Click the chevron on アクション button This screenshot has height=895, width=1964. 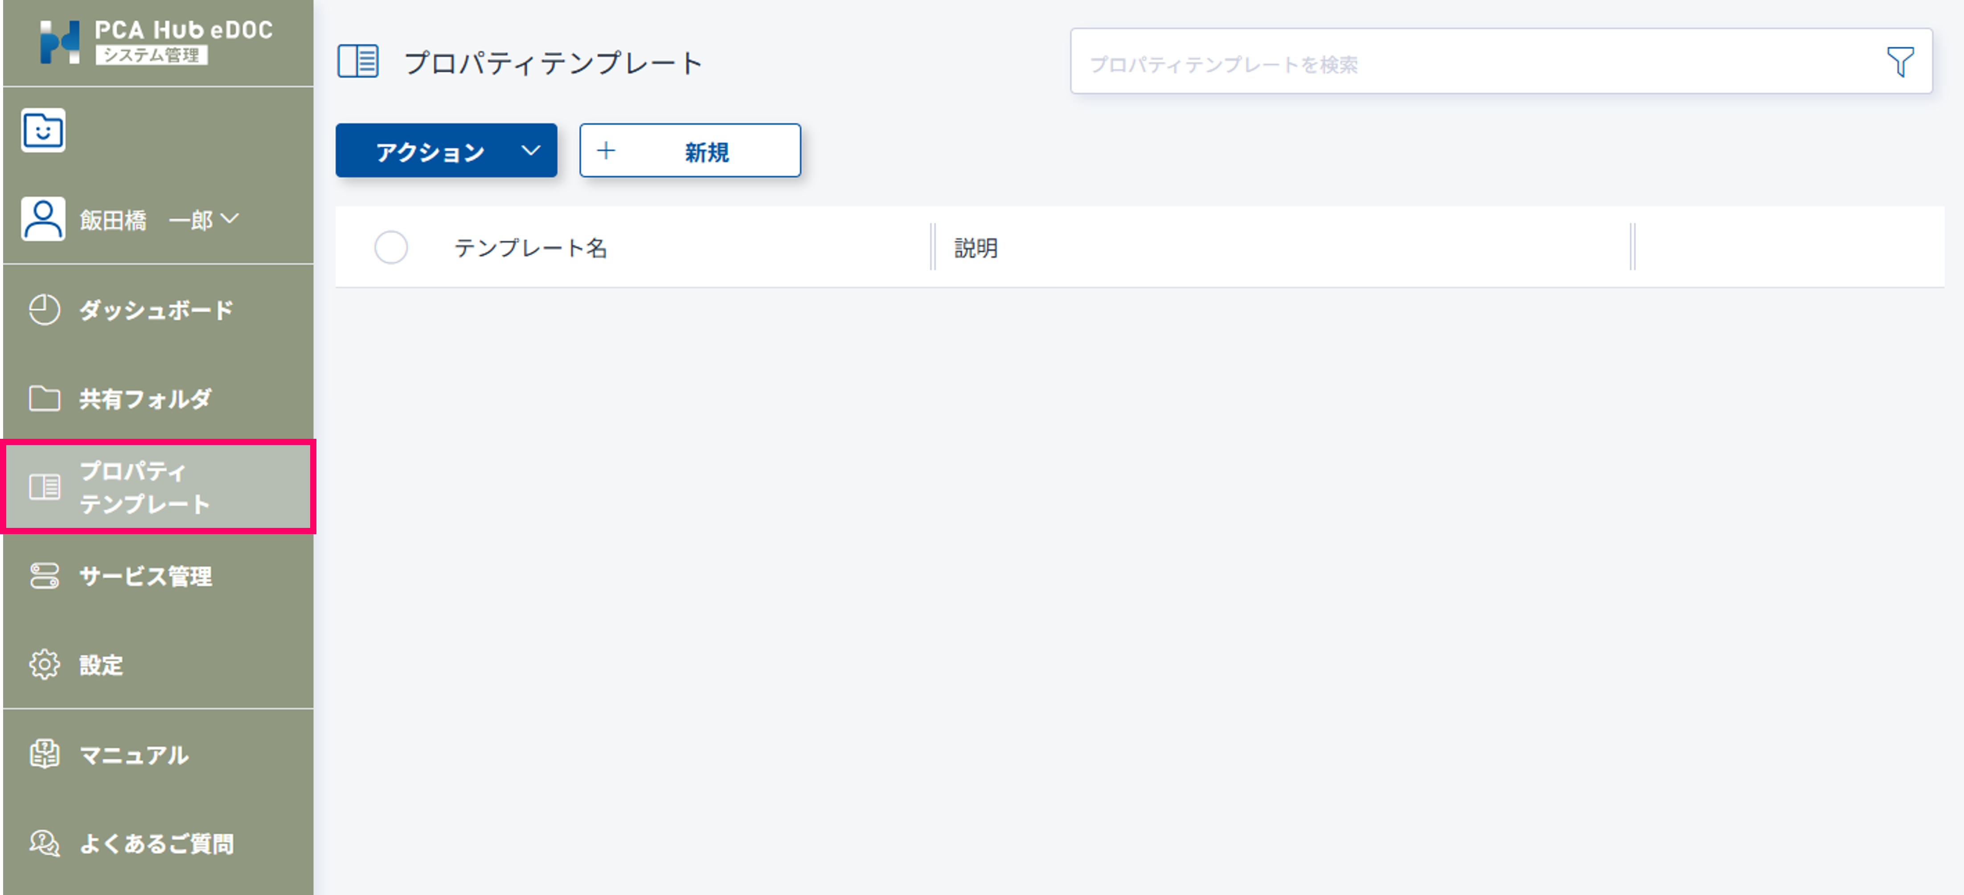click(531, 150)
